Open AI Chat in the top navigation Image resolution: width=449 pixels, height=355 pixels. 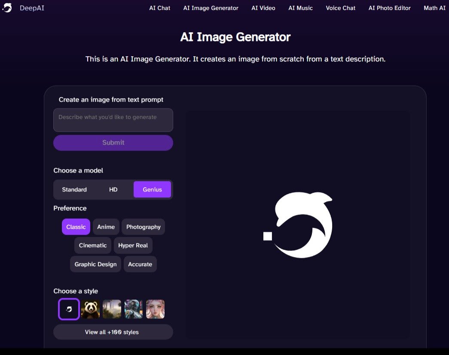pyautogui.click(x=159, y=8)
